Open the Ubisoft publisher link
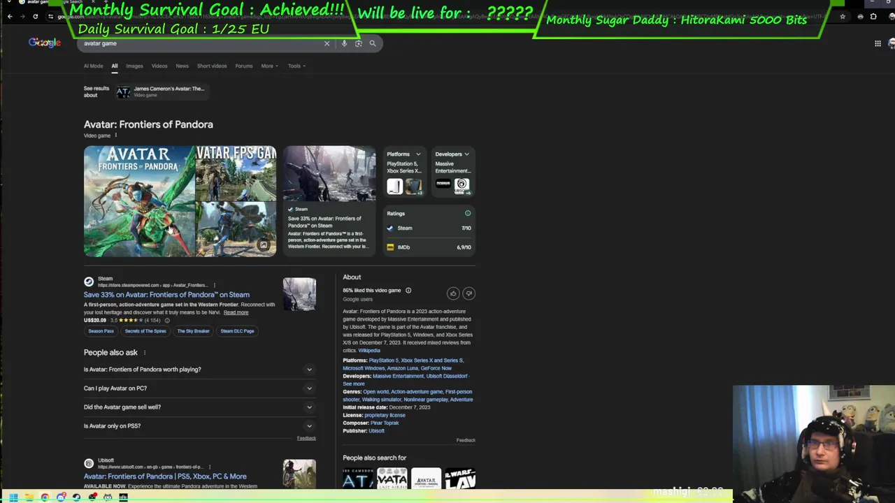 [x=376, y=431]
